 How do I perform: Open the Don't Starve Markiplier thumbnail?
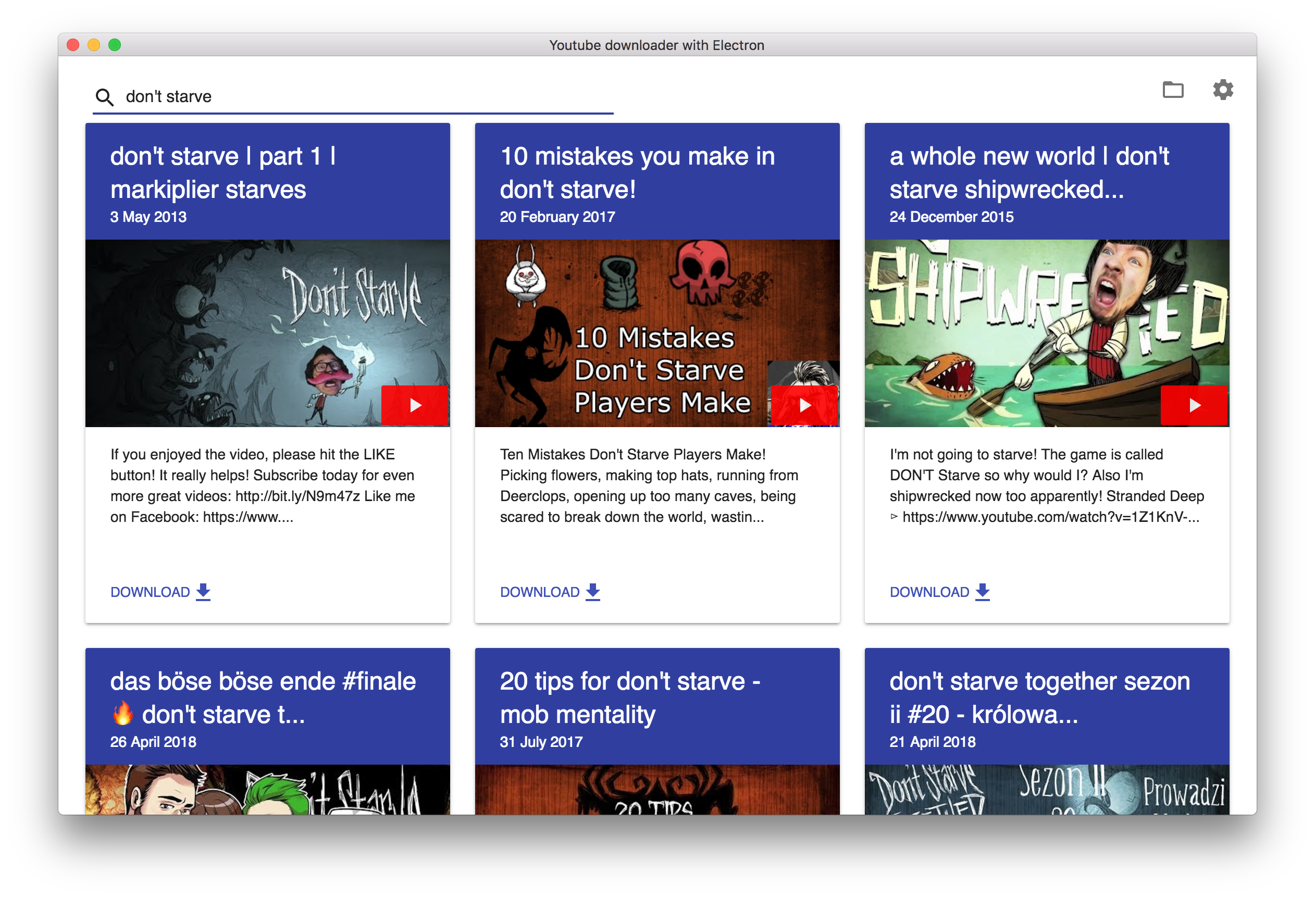[268, 333]
